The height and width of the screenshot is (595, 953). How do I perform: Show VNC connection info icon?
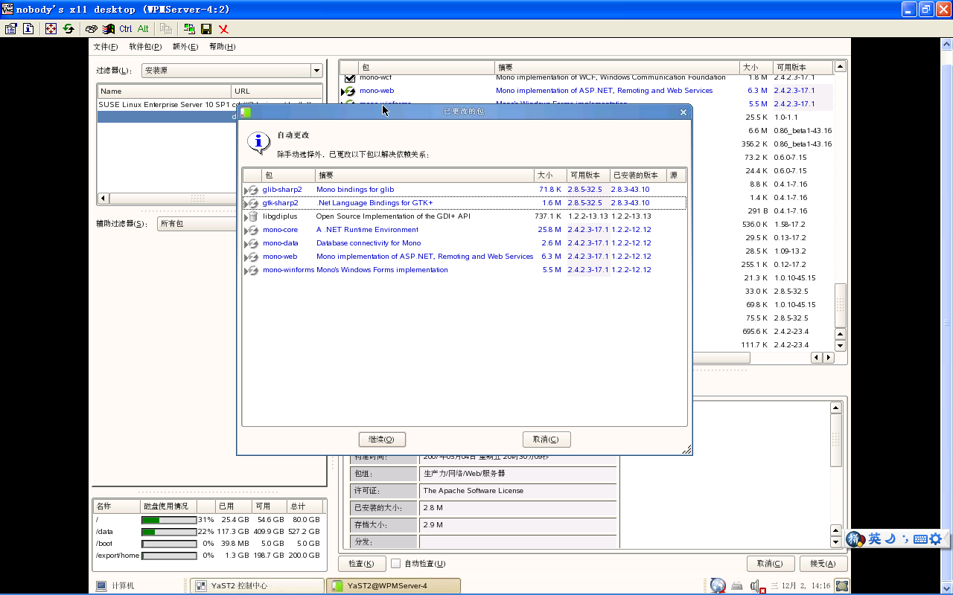(x=28, y=28)
